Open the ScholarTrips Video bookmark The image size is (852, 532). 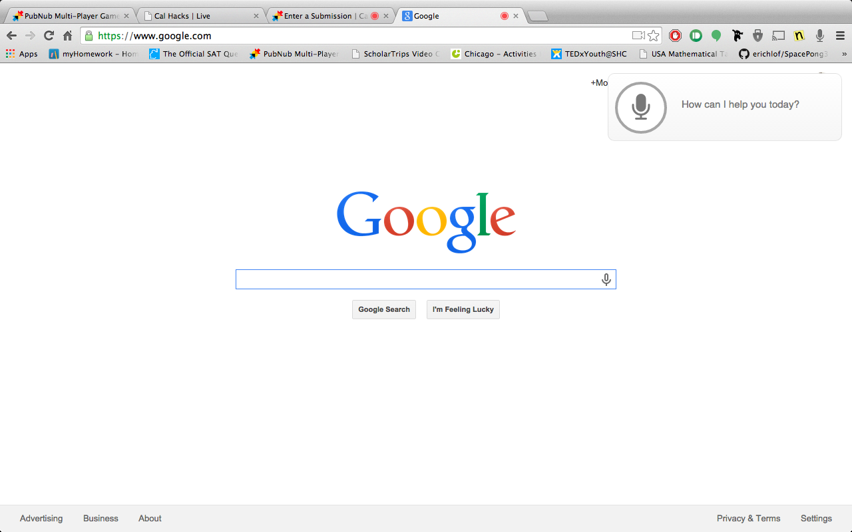tap(395, 54)
